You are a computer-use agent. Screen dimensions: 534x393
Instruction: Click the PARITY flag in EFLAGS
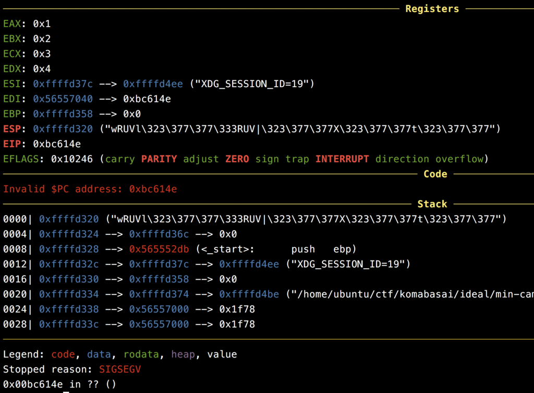[159, 159]
